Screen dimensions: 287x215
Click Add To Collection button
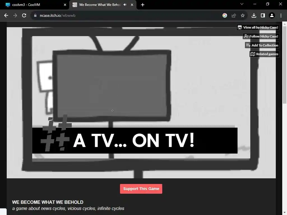pyautogui.click(x=262, y=45)
